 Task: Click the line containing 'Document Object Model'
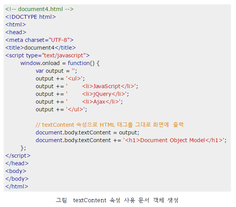[x=131, y=140]
